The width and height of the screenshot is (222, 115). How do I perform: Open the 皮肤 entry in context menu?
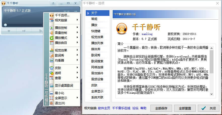[x=65, y=68]
